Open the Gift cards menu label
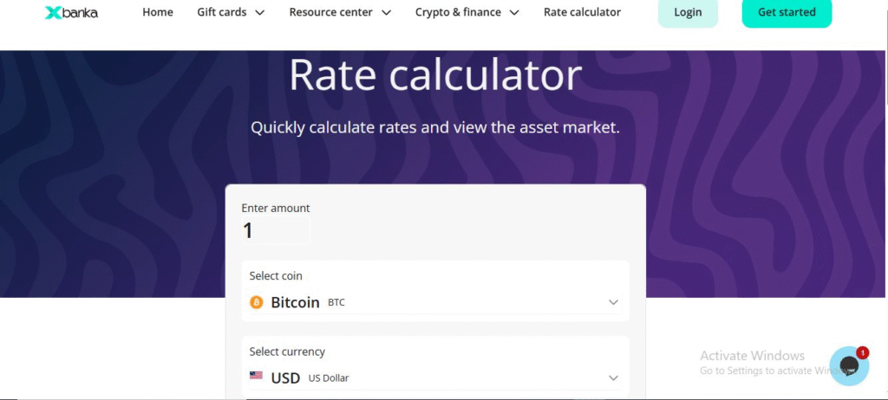 pyautogui.click(x=221, y=12)
